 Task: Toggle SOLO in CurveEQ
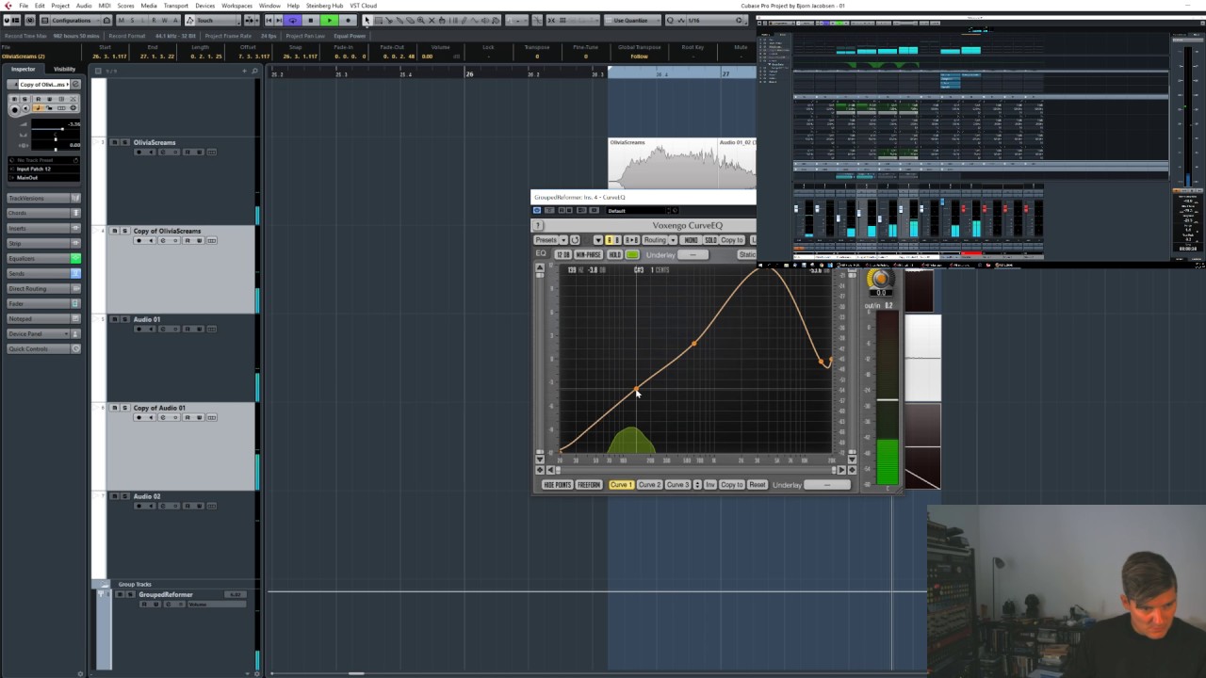point(710,240)
